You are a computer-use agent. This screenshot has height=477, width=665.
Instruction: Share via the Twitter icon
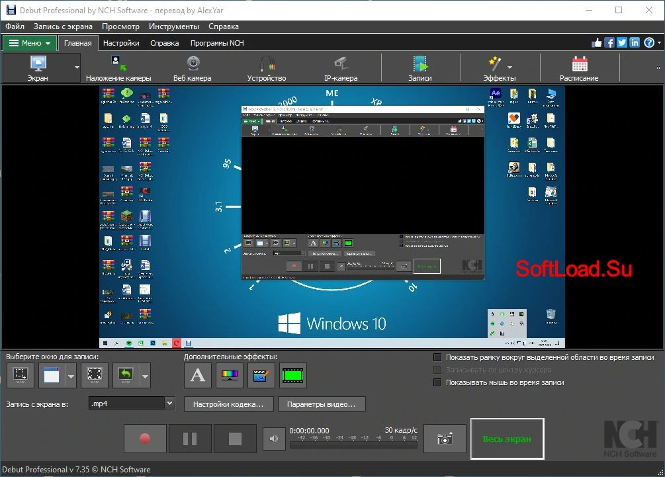point(622,43)
